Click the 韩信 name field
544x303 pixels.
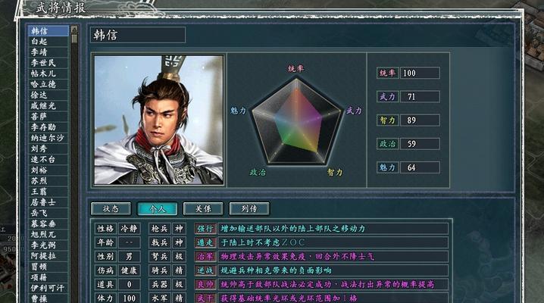pyautogui.click(x=138, y=35)
